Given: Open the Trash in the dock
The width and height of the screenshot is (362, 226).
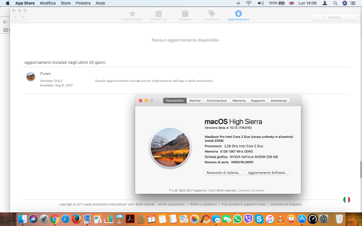Looking at the screenshot, I should point(339,219).
